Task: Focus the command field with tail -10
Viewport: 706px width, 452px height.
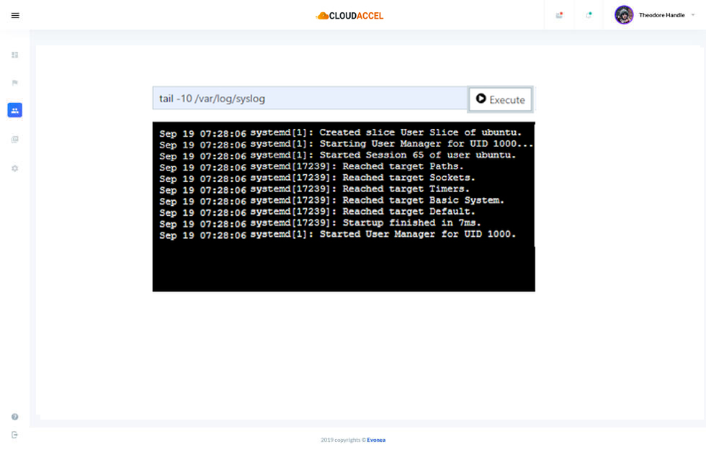Action: tap(310, 99)
